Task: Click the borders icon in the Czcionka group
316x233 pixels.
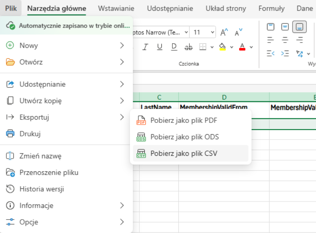Action: pos(203,47)
